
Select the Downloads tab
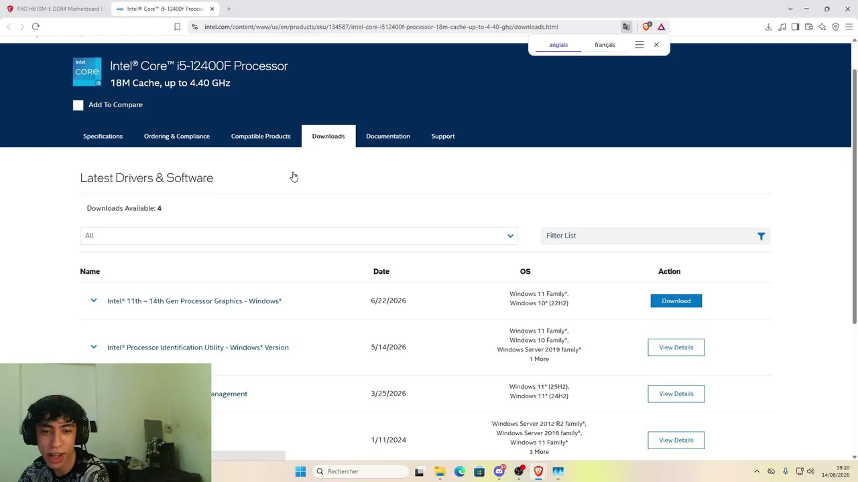point(328,136)
